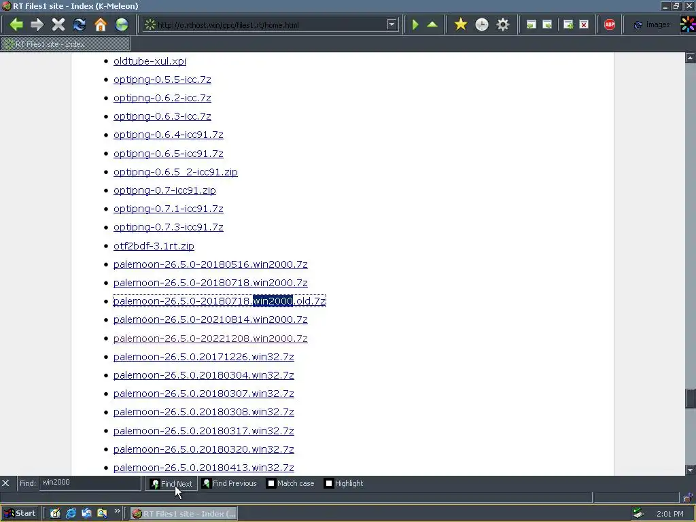Click the RT Files1 site taskbar button
696x522 pixels.
(x=184, y=514)
